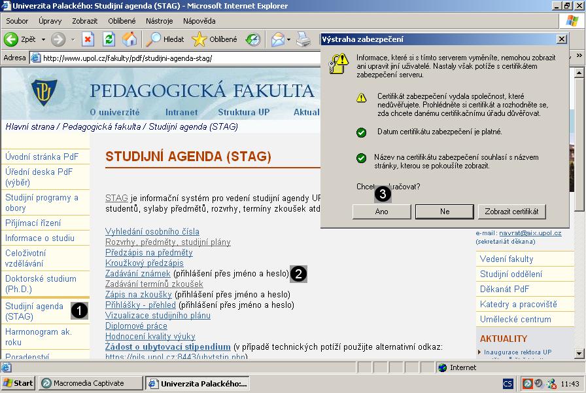Refresh the page with the green arrows icon

pos(109,39)
